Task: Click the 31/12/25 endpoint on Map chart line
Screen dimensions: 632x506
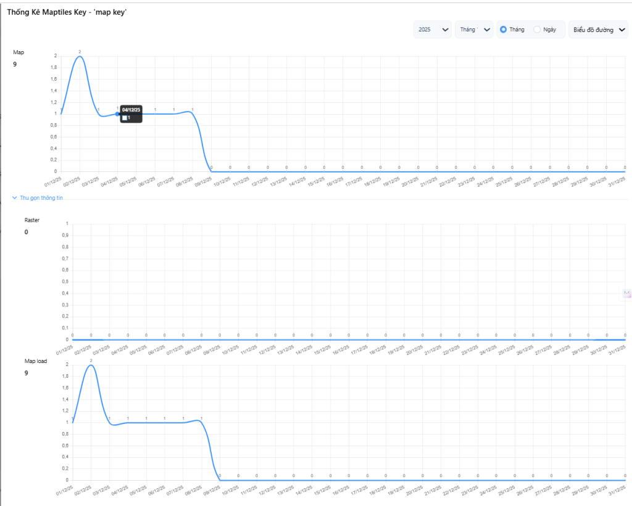Action: [x=625, y=171]
